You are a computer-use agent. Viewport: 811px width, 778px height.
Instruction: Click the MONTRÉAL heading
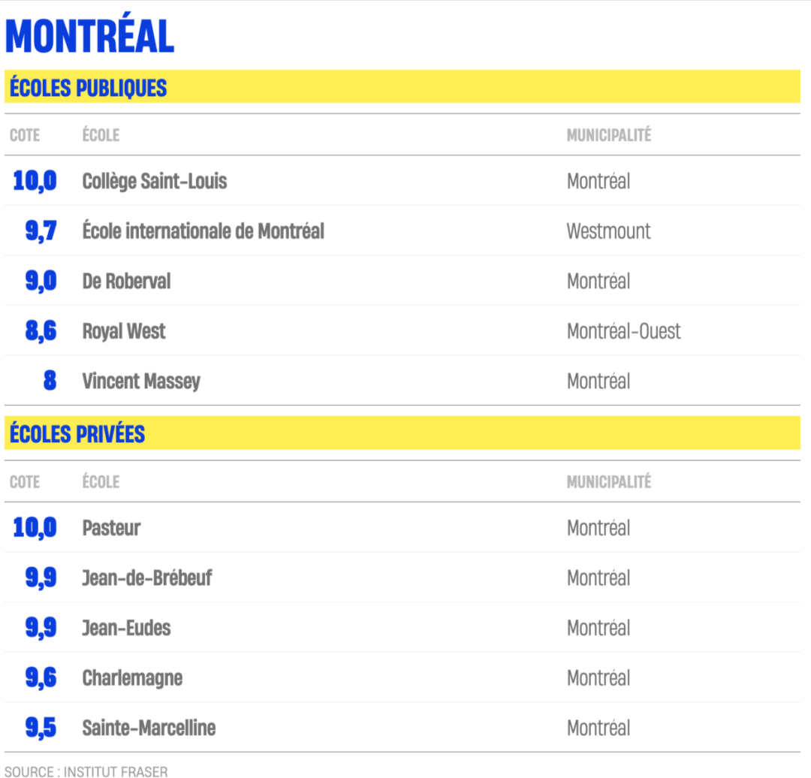(x=89, y=35)
